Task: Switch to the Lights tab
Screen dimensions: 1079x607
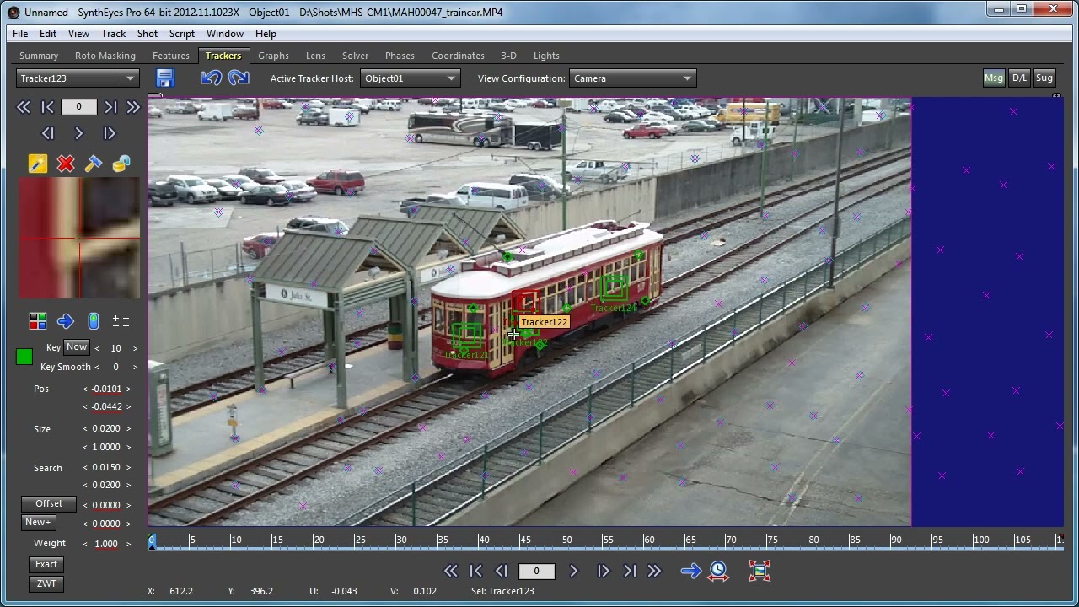Action: [546, 56]
